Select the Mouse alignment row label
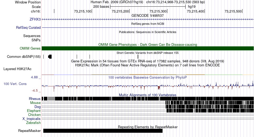The height and width of the screenshot is (137, 254). coord(35,103)
